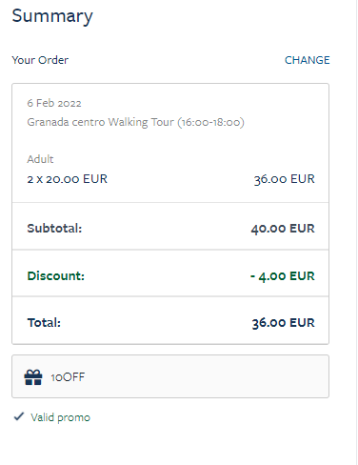Click the 10OFF promo code input field
This screenshot has height=465, width=358.
[x=170, y=376]
